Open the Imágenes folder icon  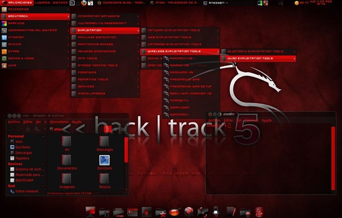[66, 179]
